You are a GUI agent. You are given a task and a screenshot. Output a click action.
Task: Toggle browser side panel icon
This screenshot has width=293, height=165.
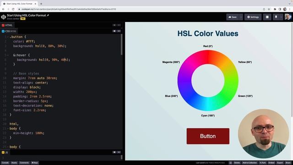(280, 9)
